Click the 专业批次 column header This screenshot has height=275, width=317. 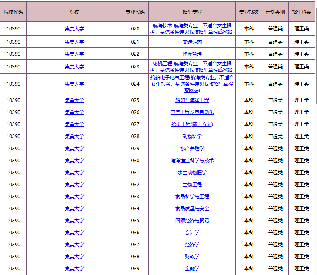(249, 12)
